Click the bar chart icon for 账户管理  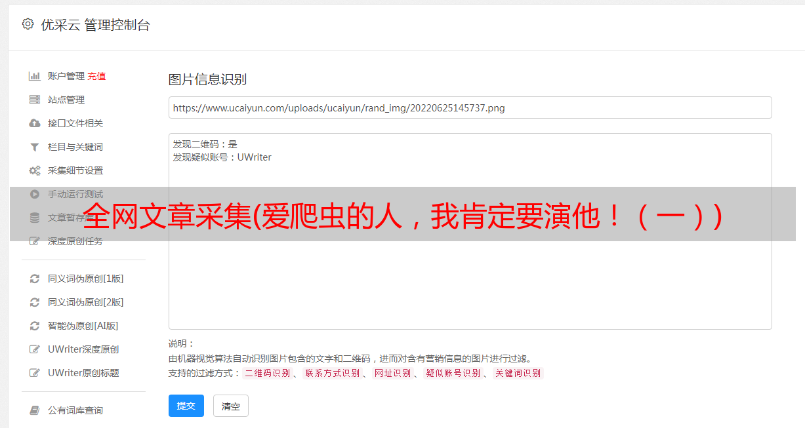point(35,76)
